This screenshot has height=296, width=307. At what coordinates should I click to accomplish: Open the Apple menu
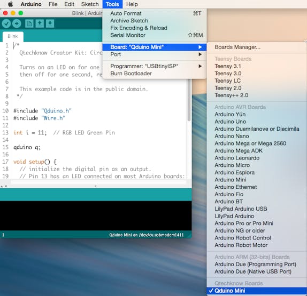(10, 4)
